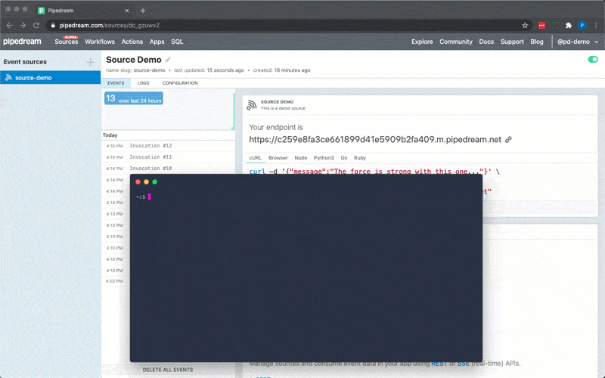
Task: Open a new browser tab
Action: click(143, 11)
